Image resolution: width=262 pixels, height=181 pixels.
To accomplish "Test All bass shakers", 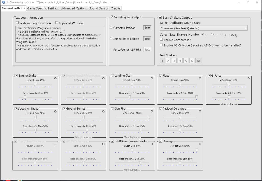I will (199, 61).
